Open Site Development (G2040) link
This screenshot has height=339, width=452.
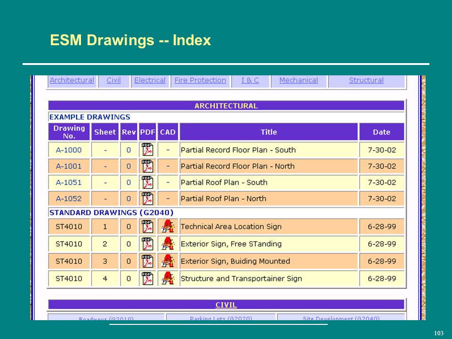click(341, 318)
